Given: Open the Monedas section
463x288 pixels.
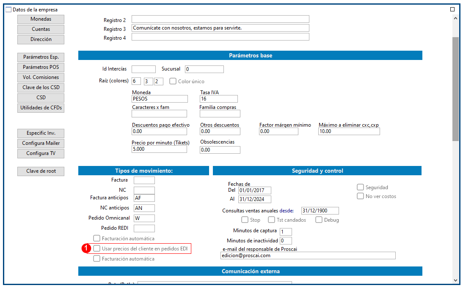Looking at the screenshot, I should 41,19.
